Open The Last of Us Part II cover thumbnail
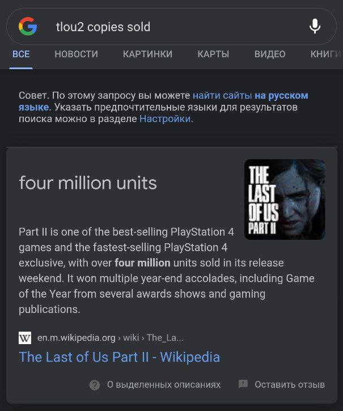 coord(285,199)
